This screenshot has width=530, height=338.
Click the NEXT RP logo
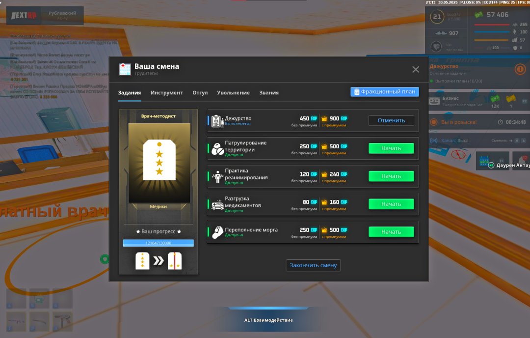tap(24, 16)
